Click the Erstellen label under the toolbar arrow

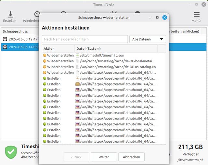(x=10, y=21)
